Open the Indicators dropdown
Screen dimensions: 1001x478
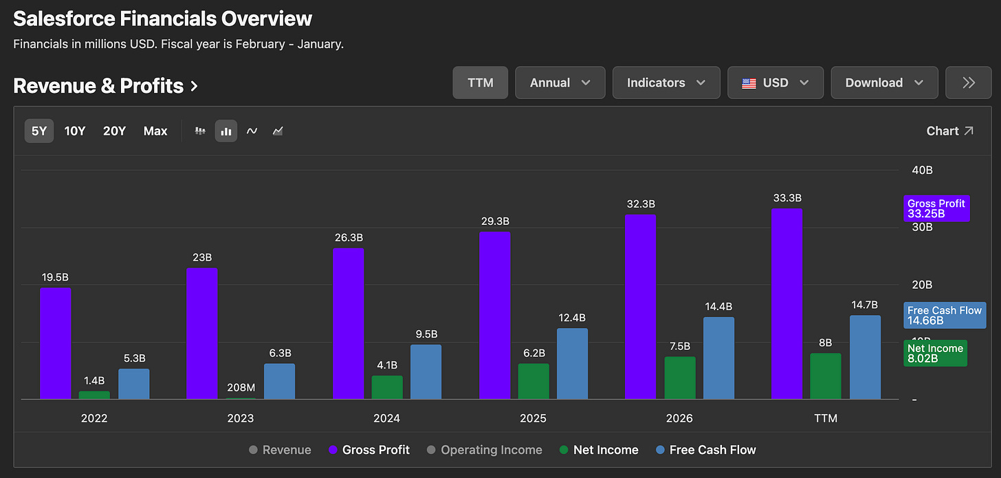click(x=666, y=83)
